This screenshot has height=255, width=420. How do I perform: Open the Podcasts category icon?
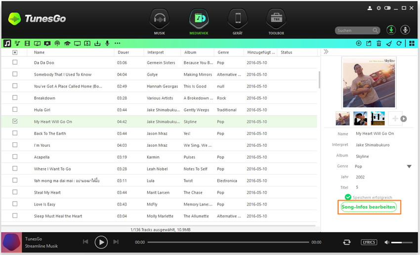[57, 43]
